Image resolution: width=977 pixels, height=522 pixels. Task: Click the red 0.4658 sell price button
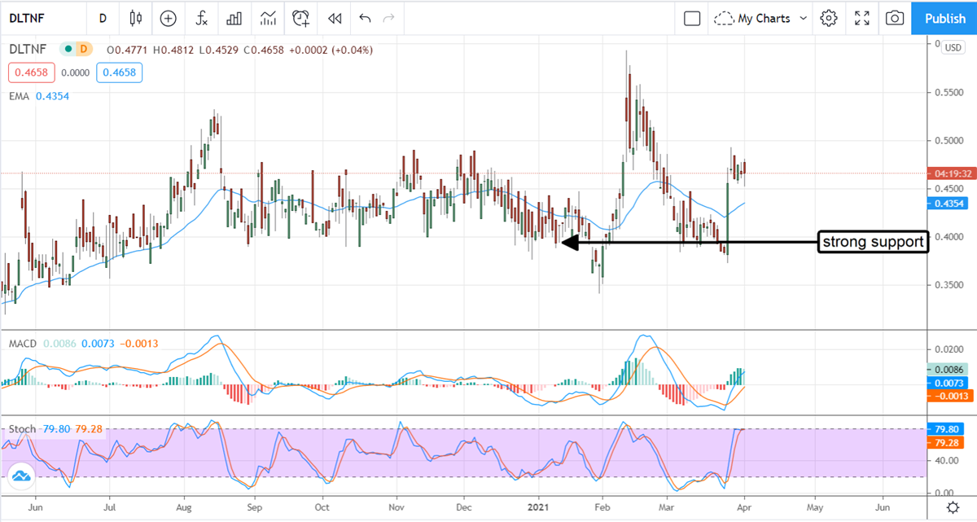pyautogui.click(x=29, y=72)
